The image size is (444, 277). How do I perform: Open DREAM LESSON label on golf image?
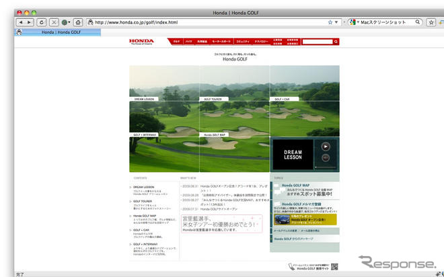(144, 99)
